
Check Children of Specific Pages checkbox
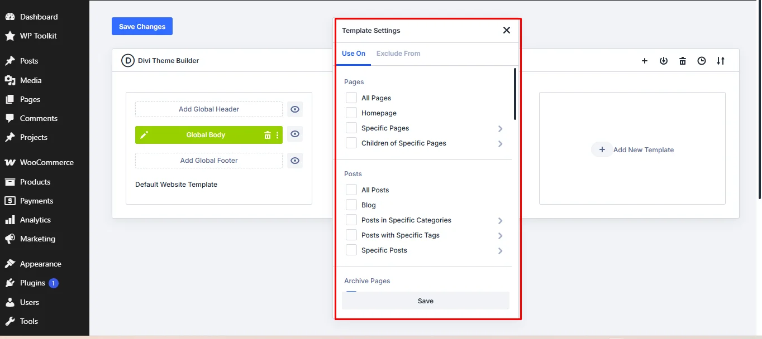tap(351, 143)
